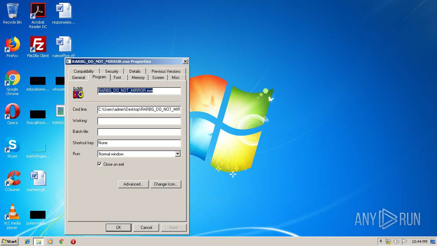Select the firecaliforni desktop file
437x246 pixels.
pyautogui.click(x=38, y=117)
